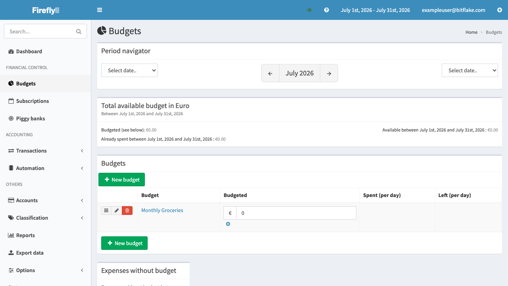
Task: Open the right Select date dropdown
Action: [470, 70]
